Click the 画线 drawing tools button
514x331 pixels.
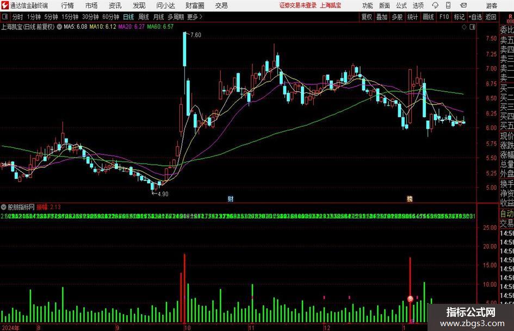(x=429, y=17)
